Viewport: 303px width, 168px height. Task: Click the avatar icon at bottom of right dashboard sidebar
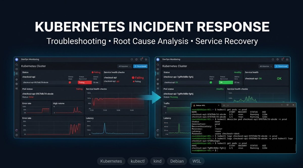tap(158, 130)
